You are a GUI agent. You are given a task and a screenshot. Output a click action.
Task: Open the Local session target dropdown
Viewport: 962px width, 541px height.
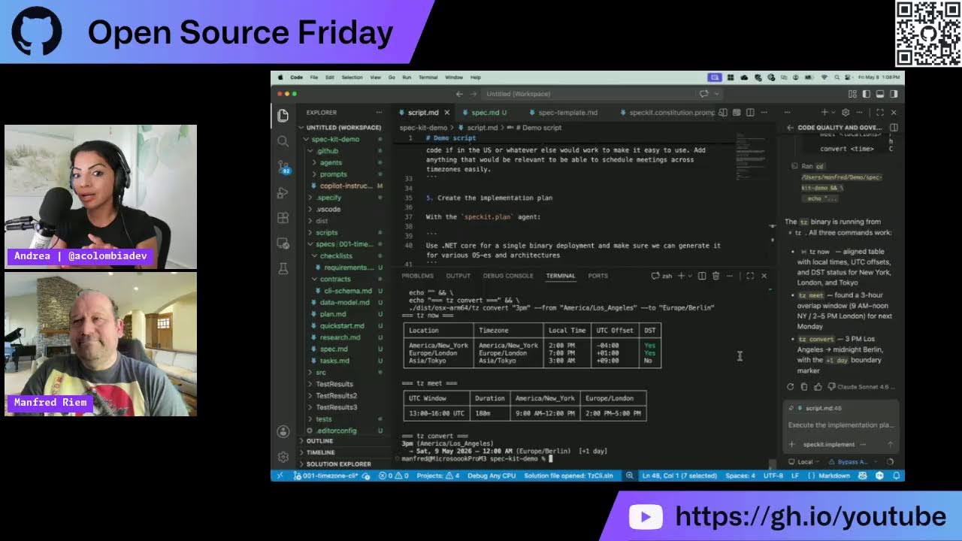[804, 462]
